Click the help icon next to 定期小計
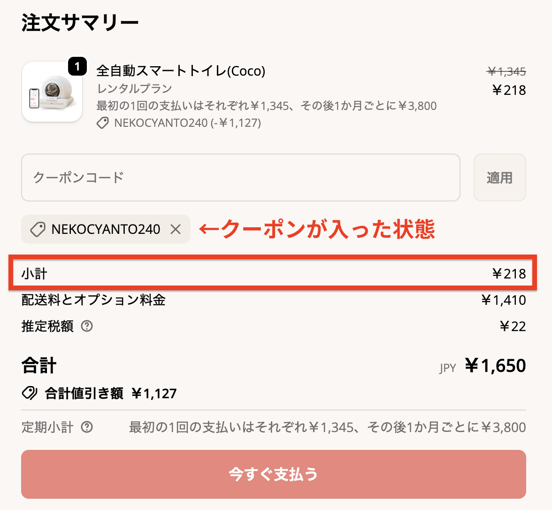552x510 pixels. [87, 427]
